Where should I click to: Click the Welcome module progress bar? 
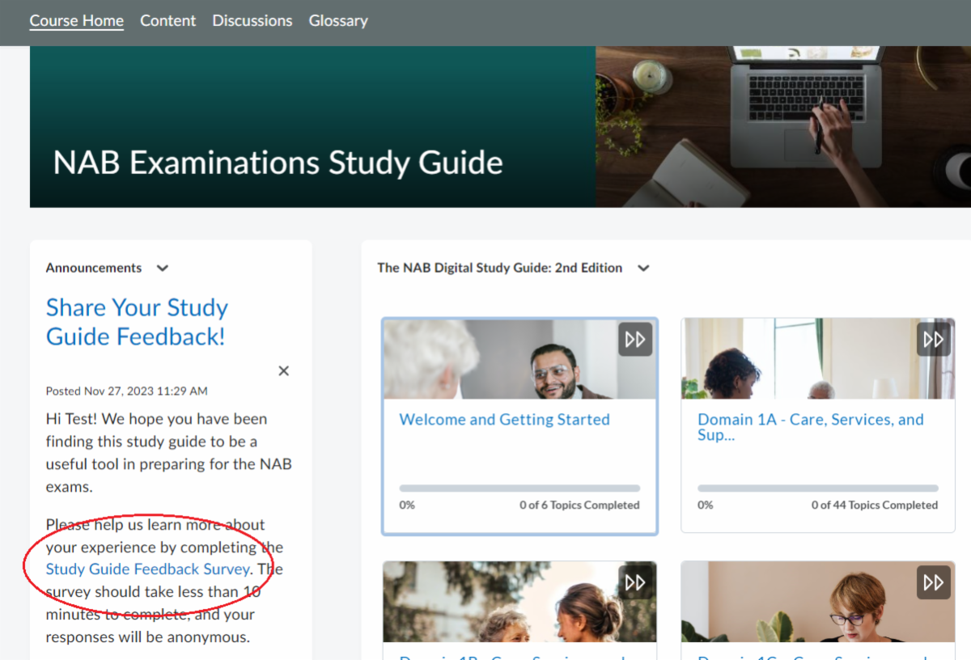[x=519, y=488]
